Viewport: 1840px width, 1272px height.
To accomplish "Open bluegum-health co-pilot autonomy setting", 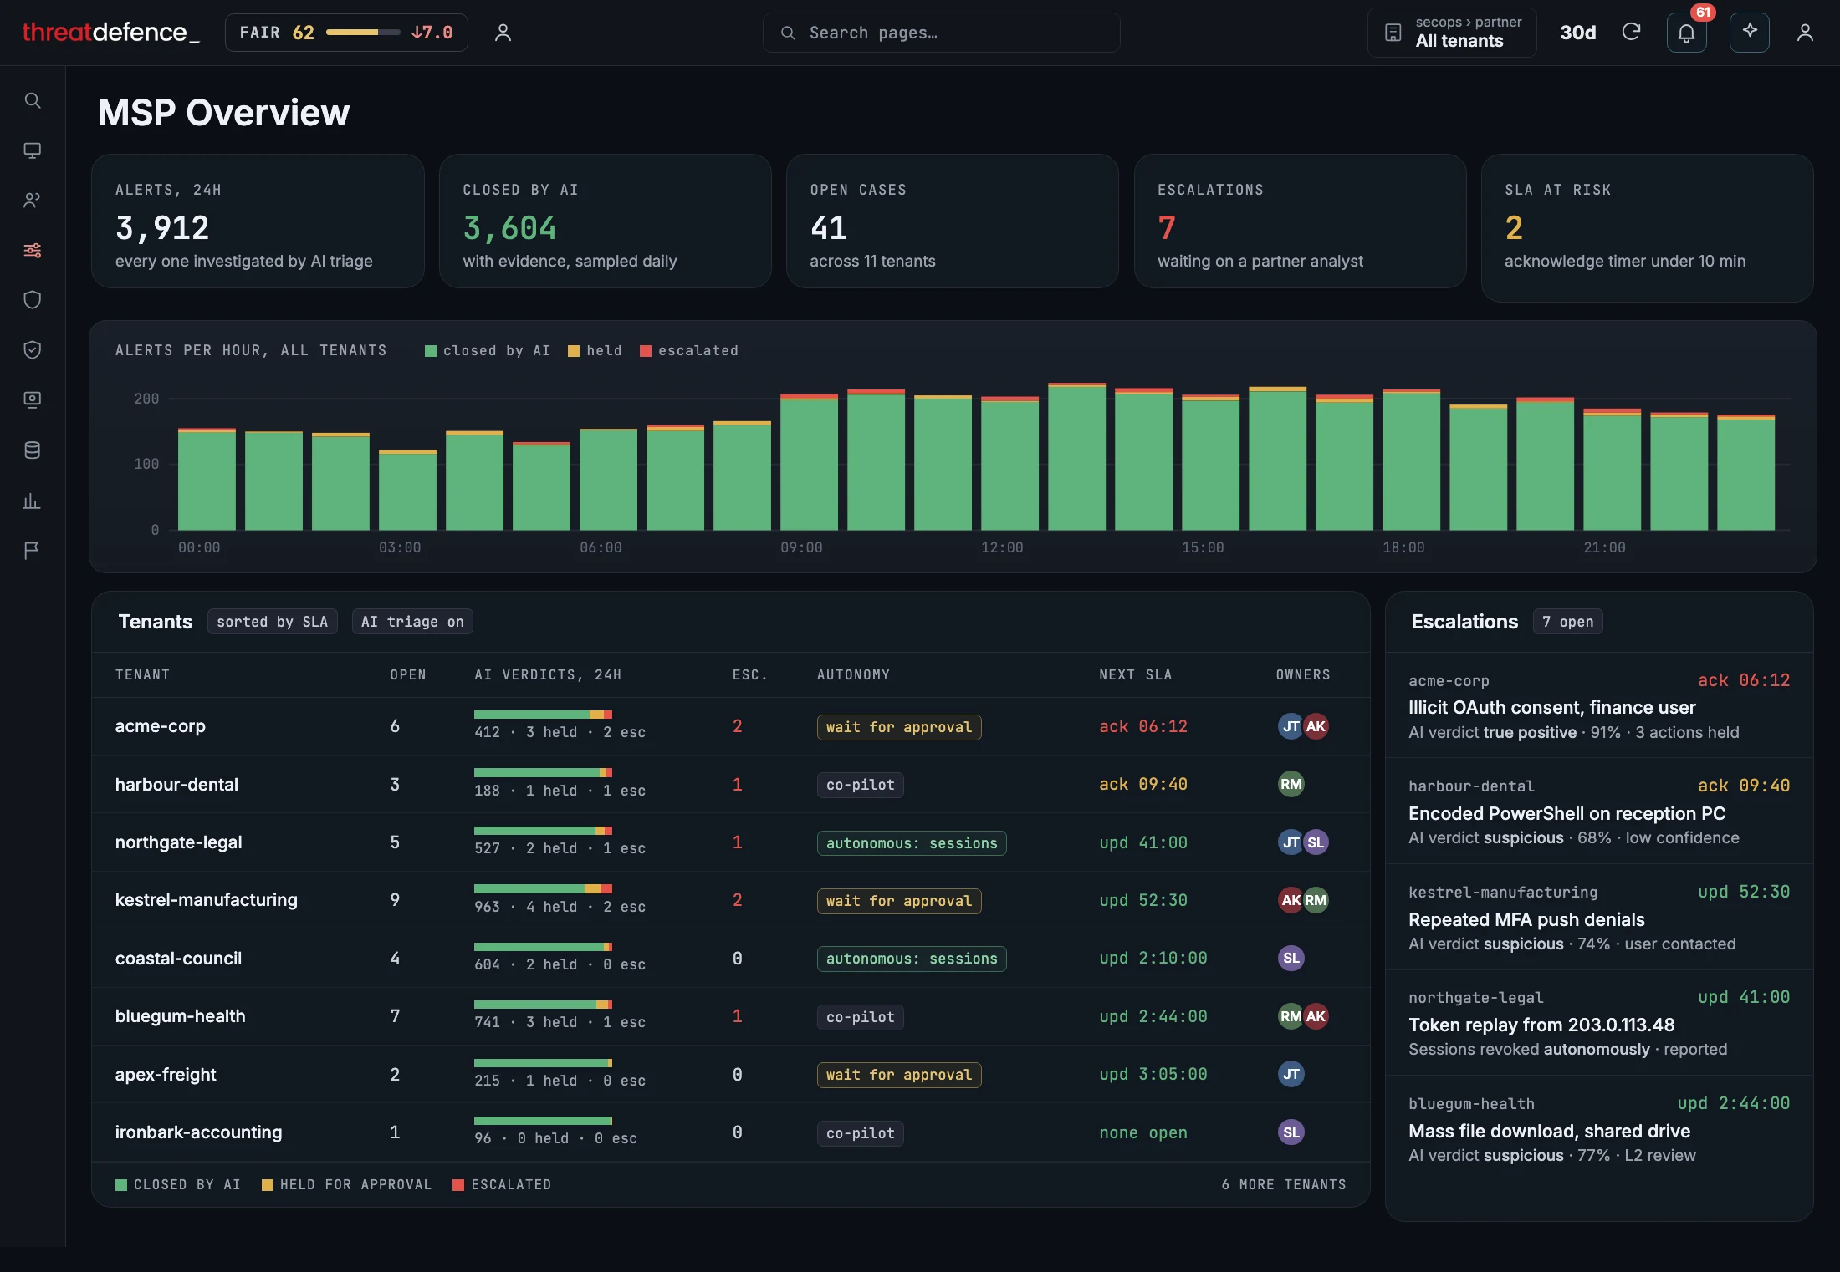I will [x=861, y=1017].
